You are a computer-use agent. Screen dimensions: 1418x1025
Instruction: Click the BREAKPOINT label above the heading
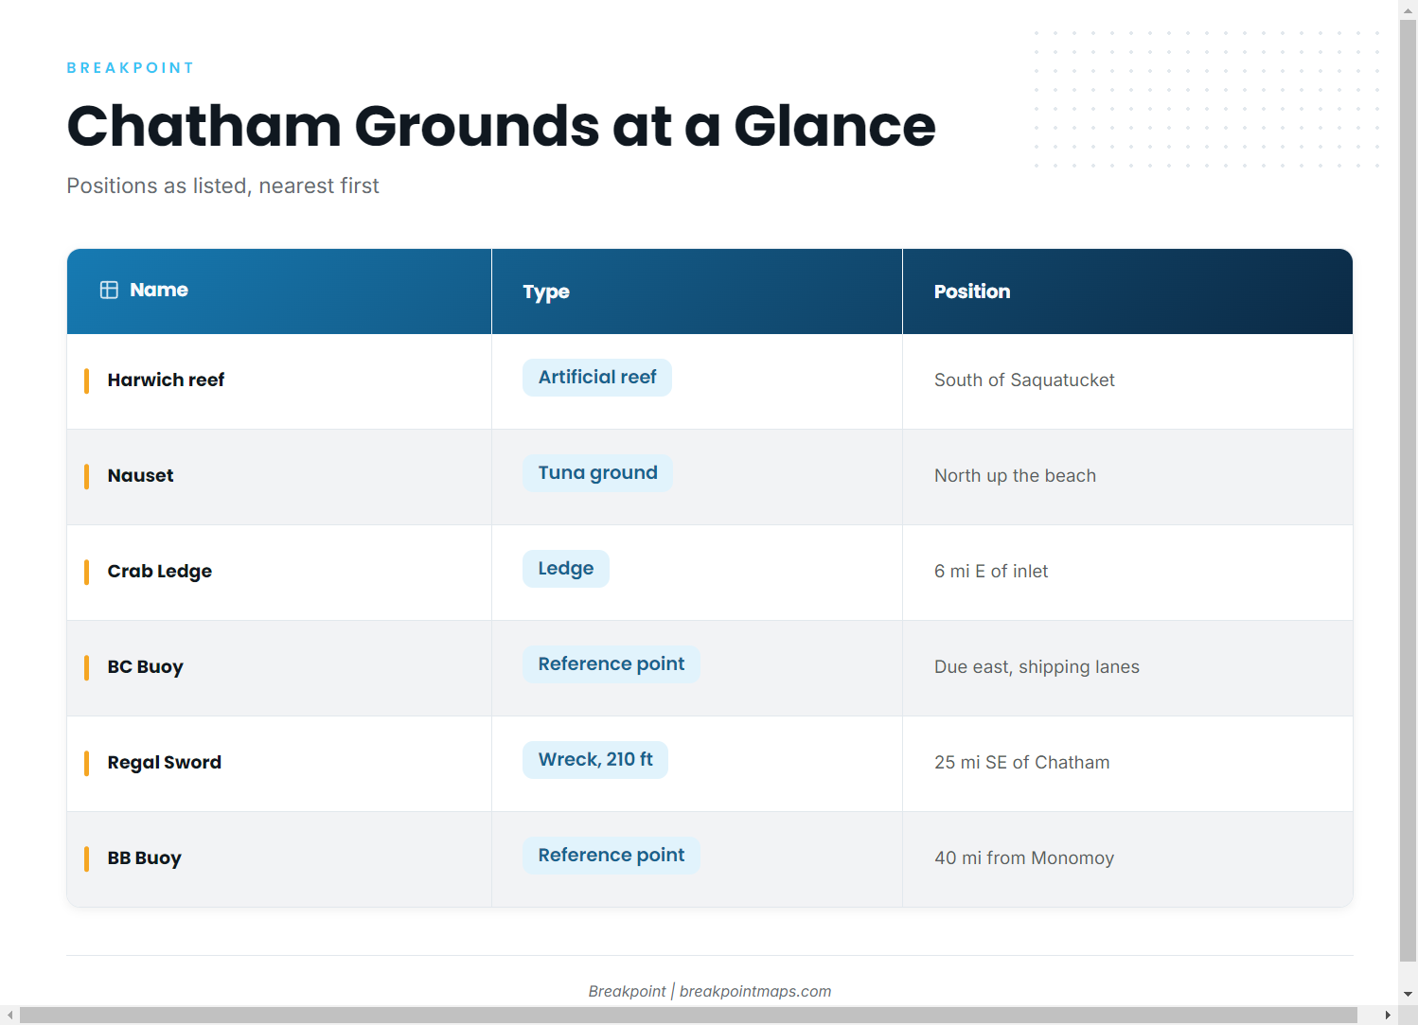coord(131,68)
